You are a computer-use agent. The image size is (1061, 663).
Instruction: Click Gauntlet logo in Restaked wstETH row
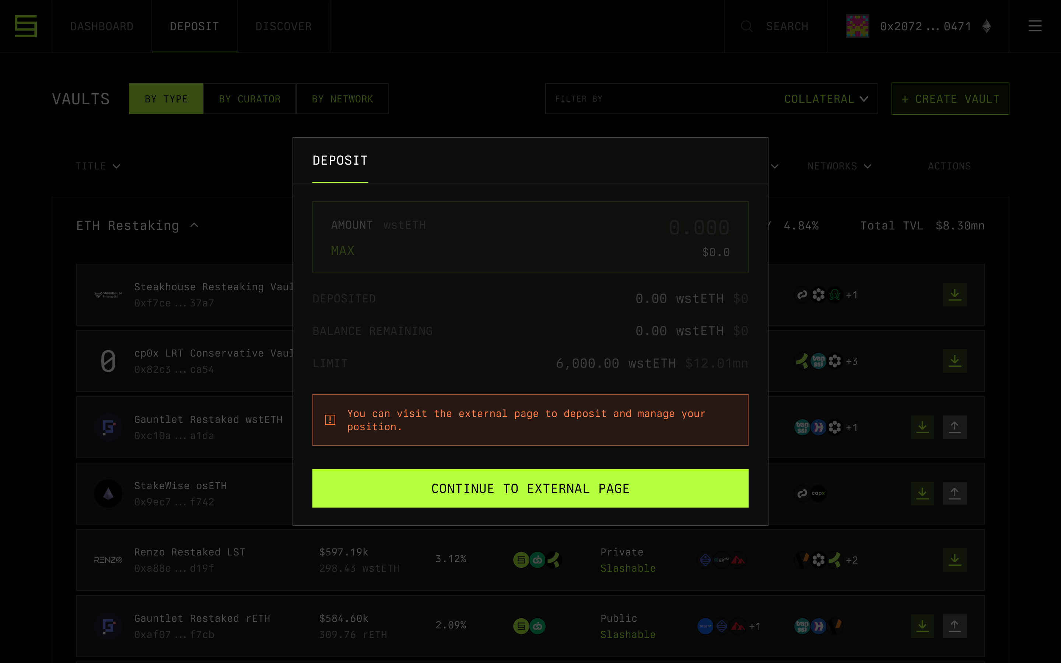click(108, 427)
